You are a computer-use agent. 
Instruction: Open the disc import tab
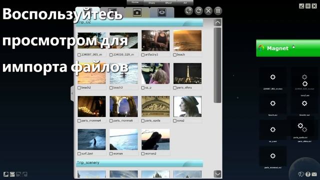tap(162, 12)
